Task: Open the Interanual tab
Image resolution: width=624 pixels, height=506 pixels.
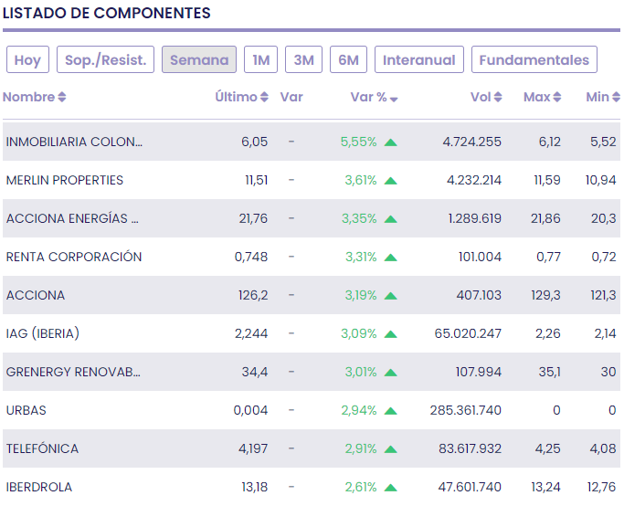Action: (x=418, y=60)
